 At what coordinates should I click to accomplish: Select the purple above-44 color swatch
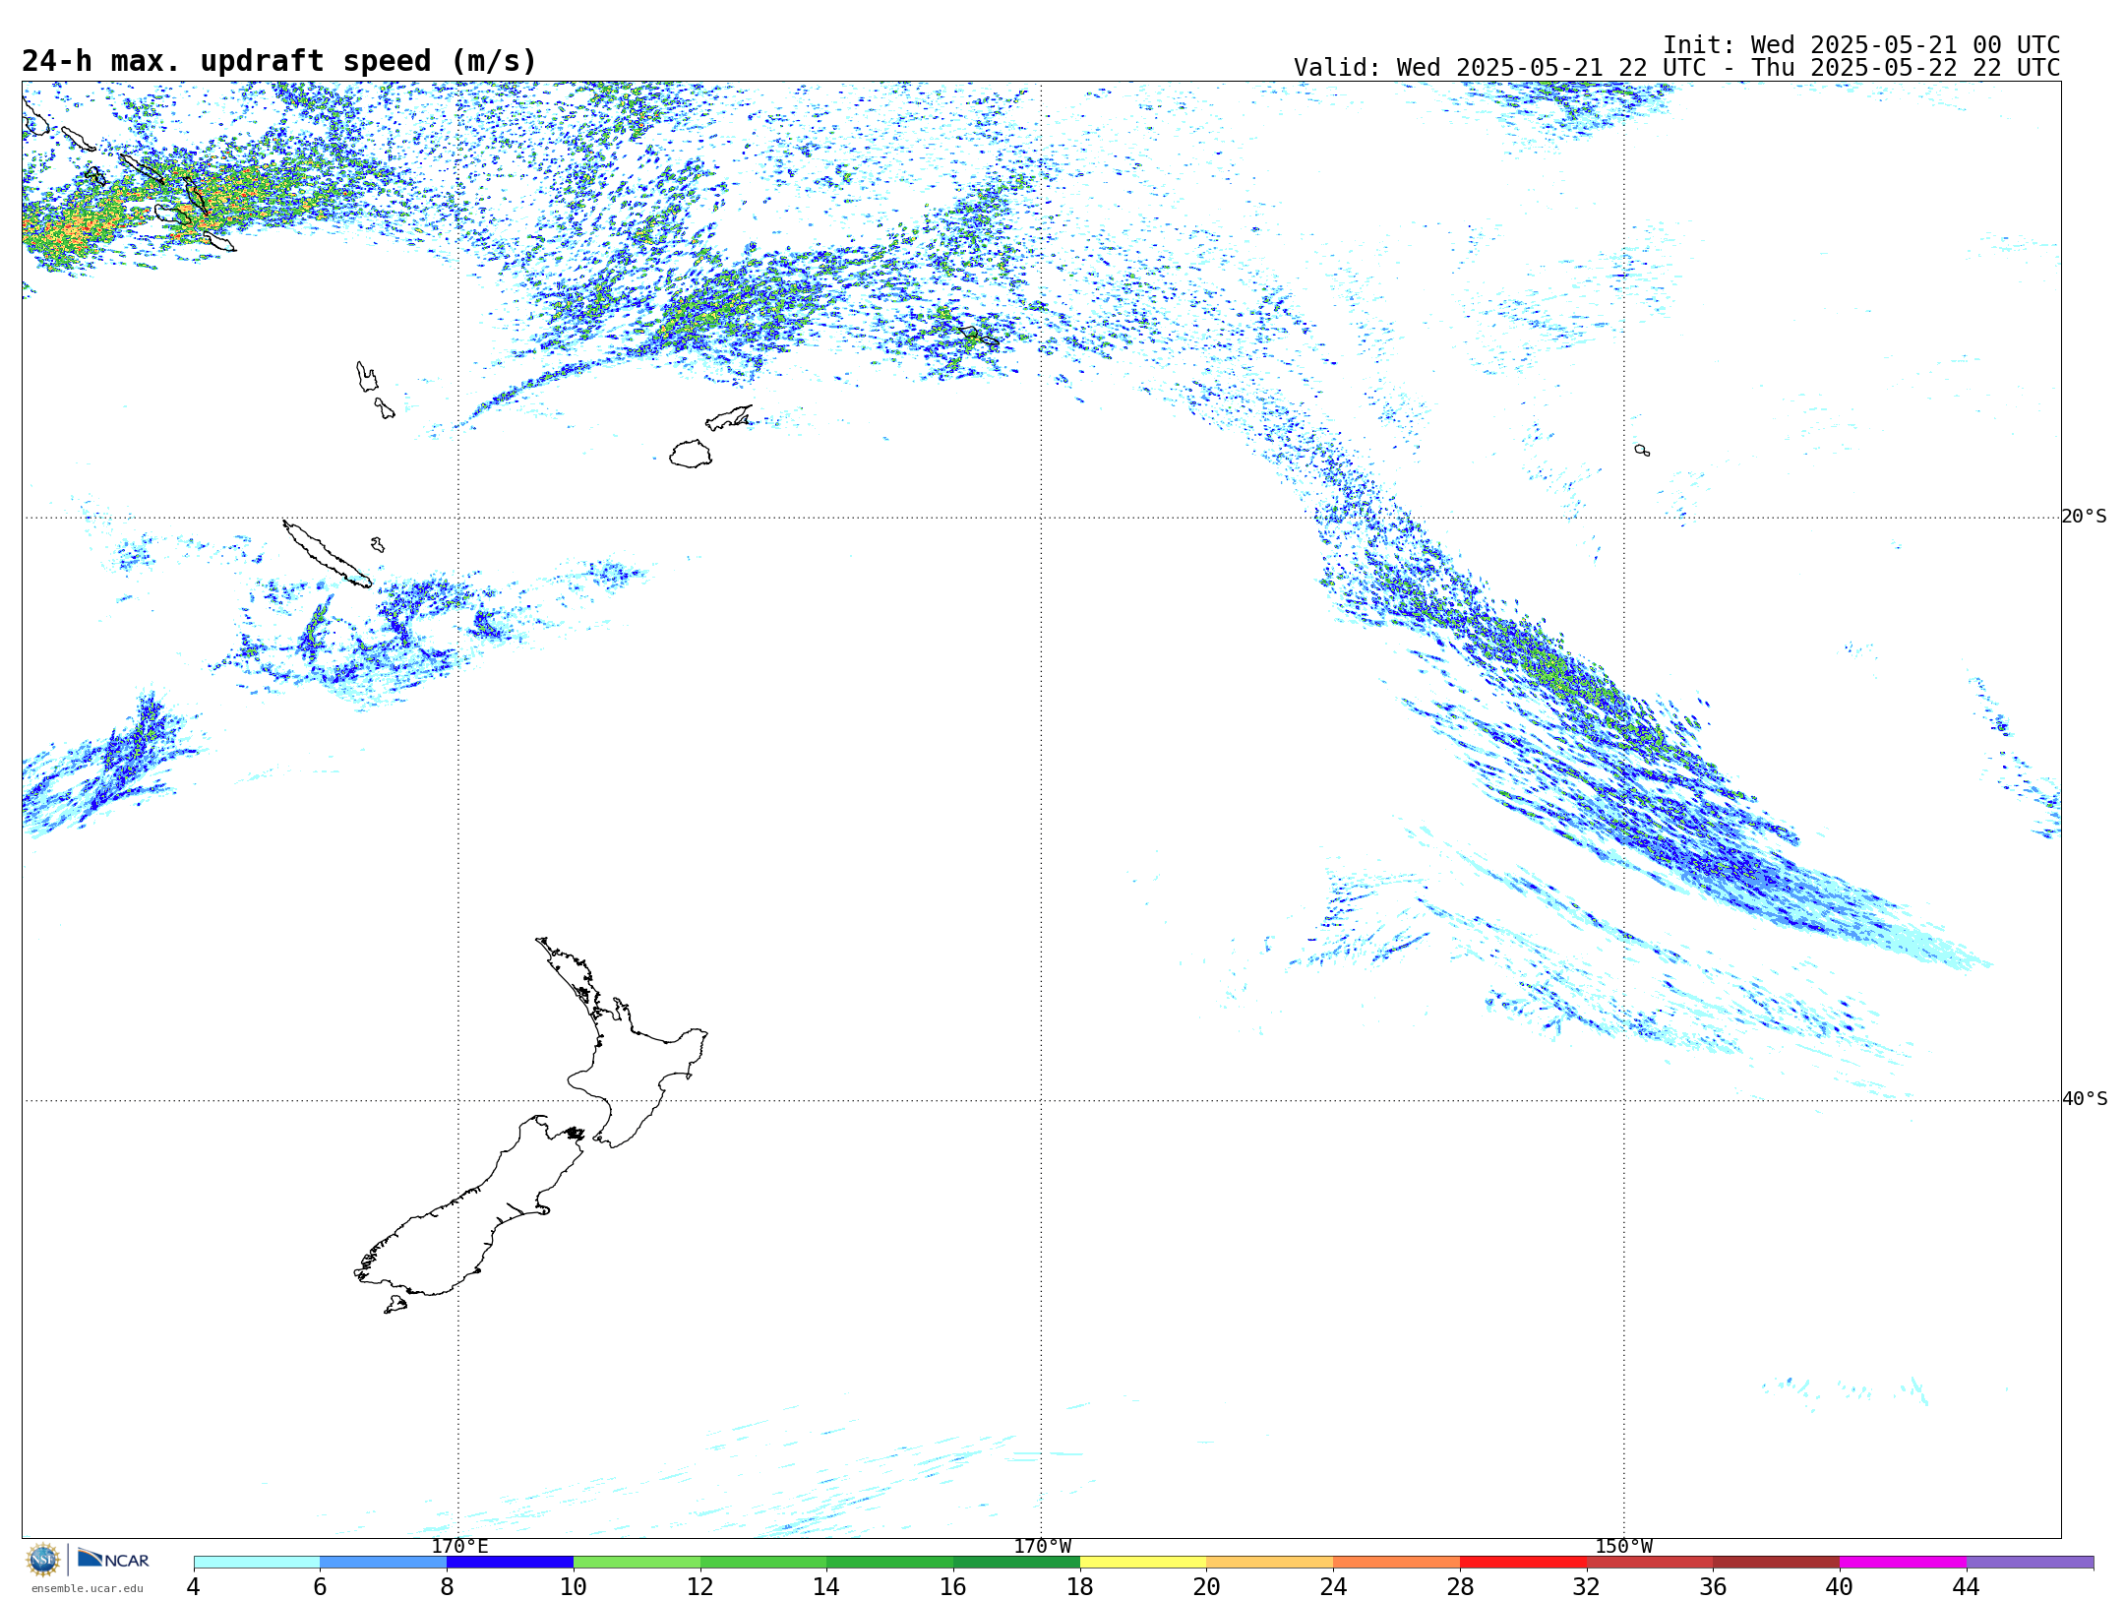[x=2030, y=1562]
